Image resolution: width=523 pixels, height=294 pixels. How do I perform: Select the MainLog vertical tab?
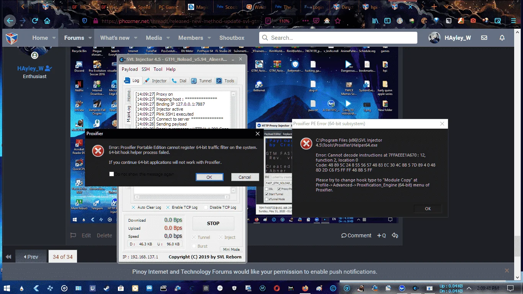coord(129,114)
